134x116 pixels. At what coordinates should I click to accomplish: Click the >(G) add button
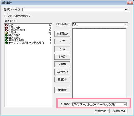point(62,41)
